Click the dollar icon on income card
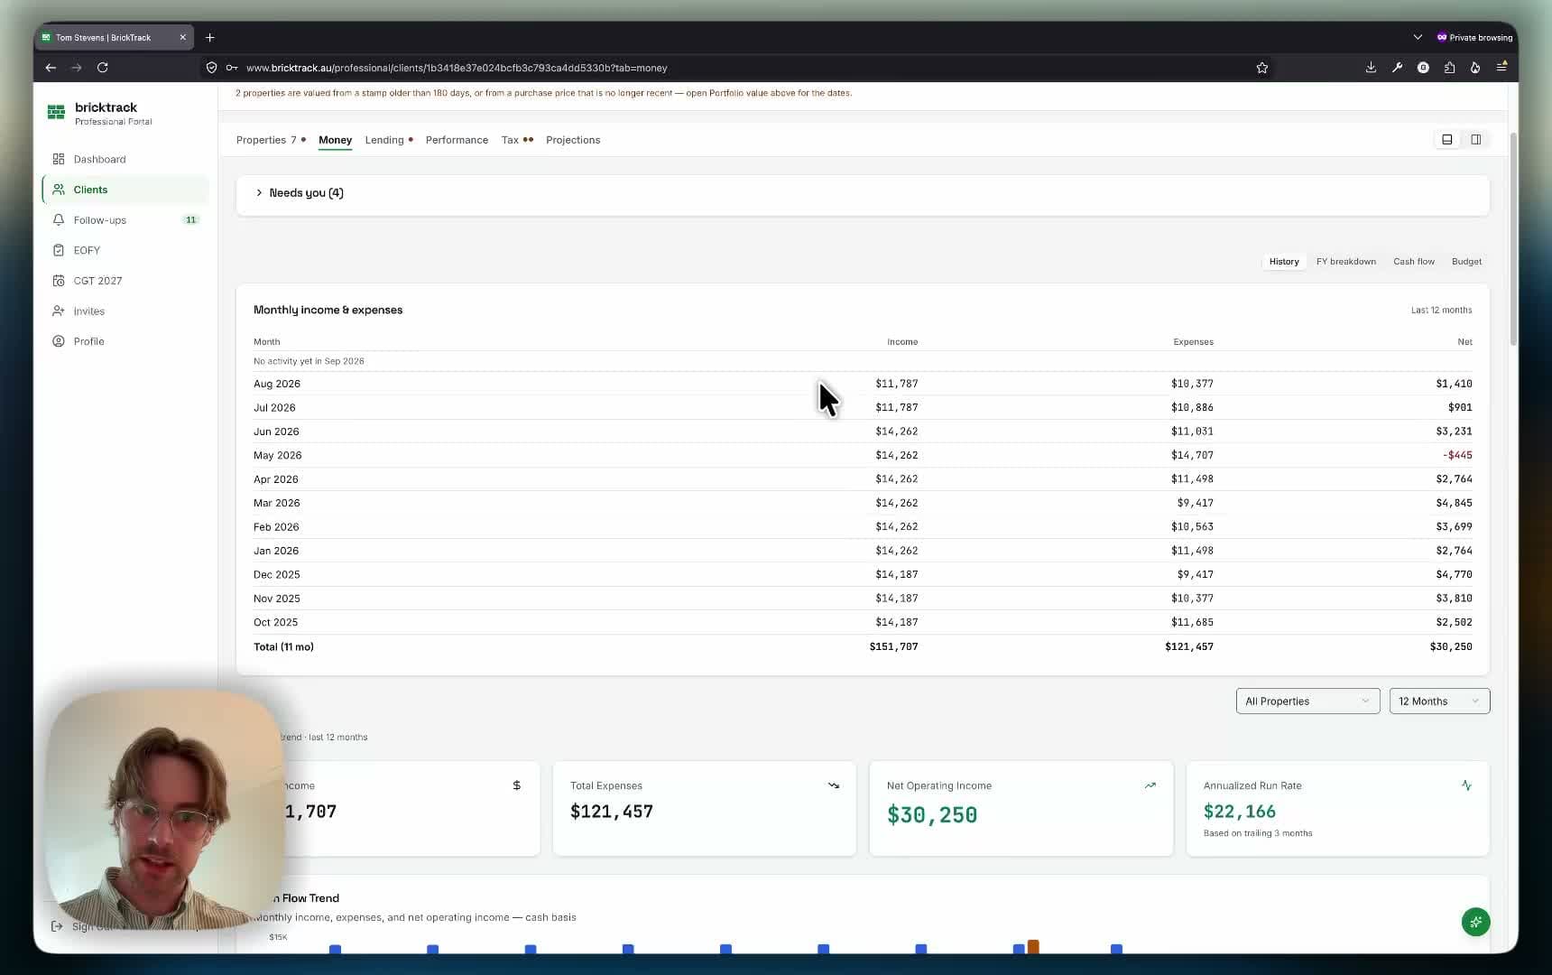The height and width of the screenshot is (975, 1552). (x=517, y=785)
